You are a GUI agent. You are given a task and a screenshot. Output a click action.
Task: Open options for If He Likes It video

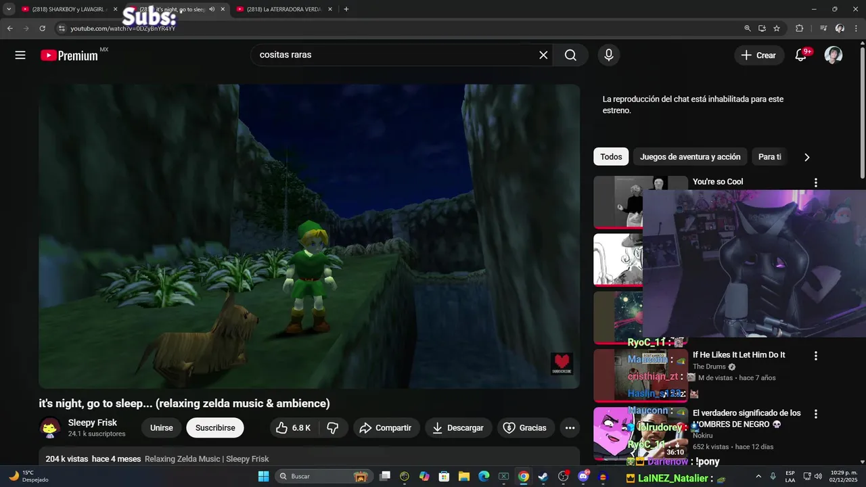pos(816,356)
